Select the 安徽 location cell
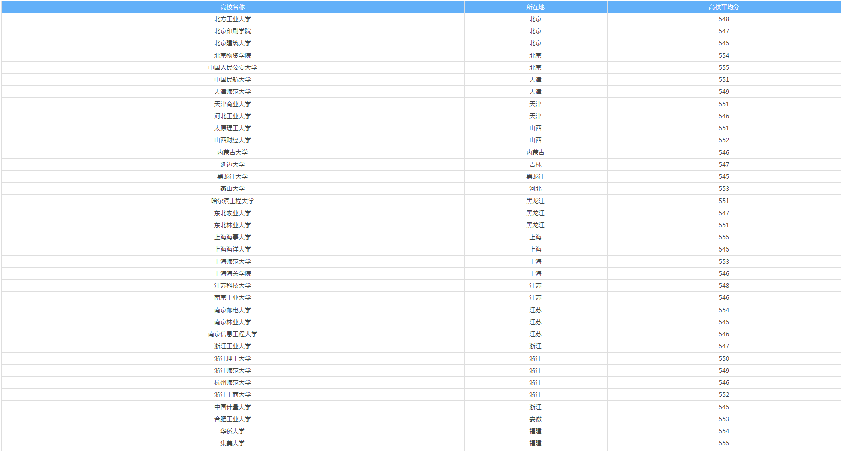The image size is (843, 451). (x=535, y=419)
